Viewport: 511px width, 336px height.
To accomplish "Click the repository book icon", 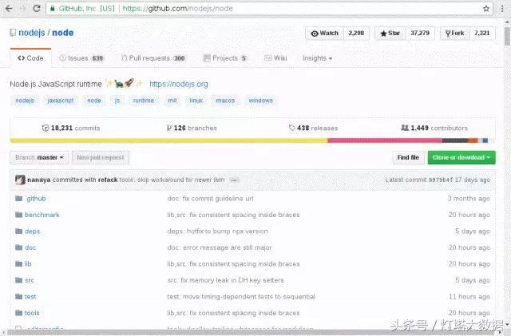I will tap(13, 33).
